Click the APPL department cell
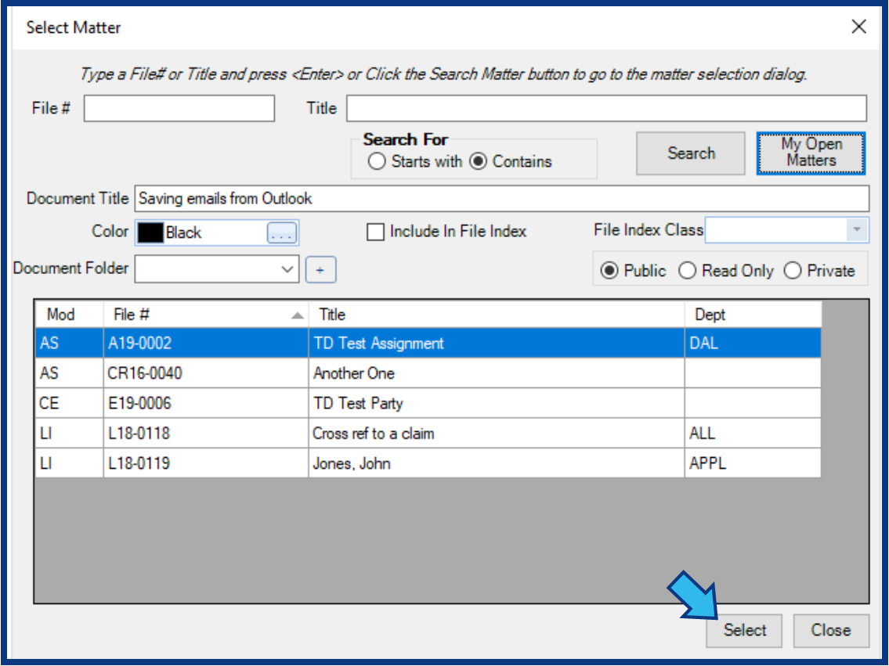The image size is (889, 666). pyautogui.click(x=753, y=463)
